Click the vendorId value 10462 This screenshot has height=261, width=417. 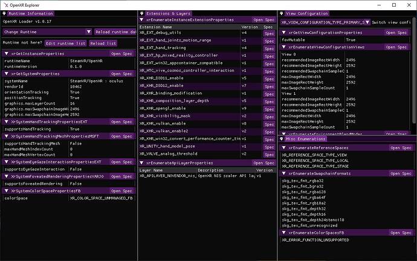76,86
